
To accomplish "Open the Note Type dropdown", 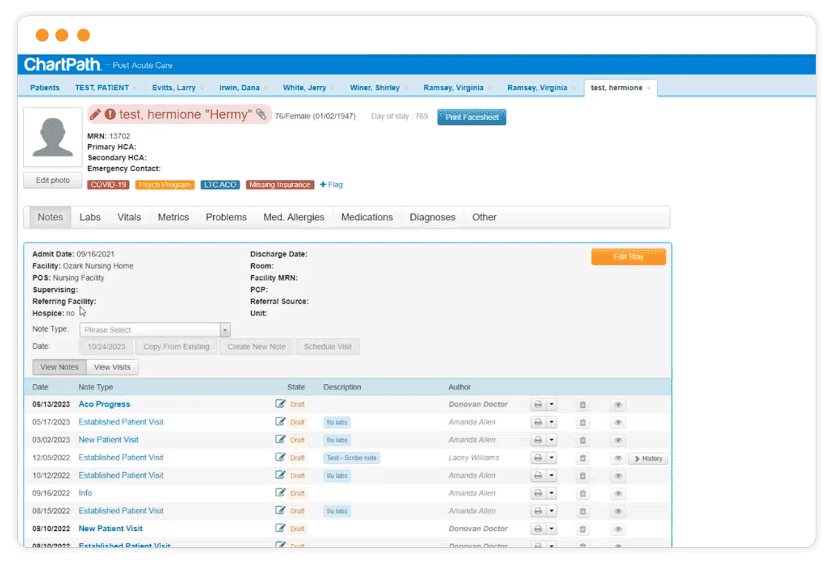I will (154, 329).
